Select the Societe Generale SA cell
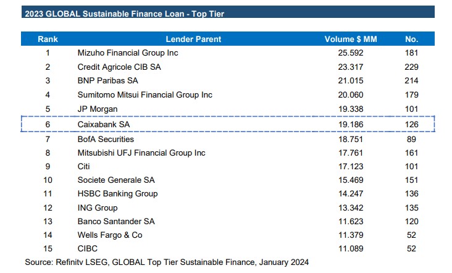This screenshot has width=452, height=273. 117,180
